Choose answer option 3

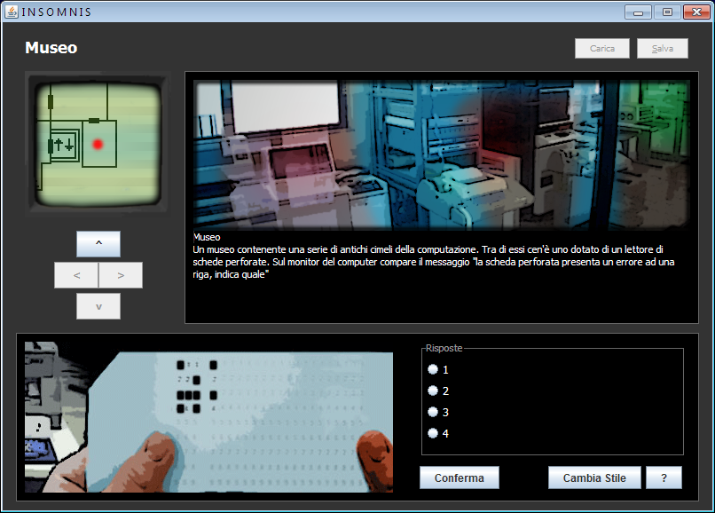point(433,412)
